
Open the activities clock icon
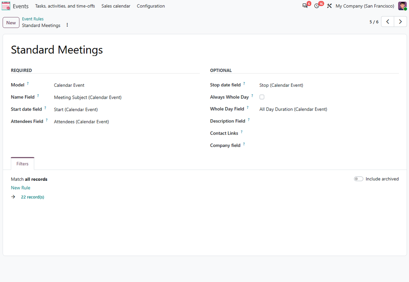coord(317,6)
